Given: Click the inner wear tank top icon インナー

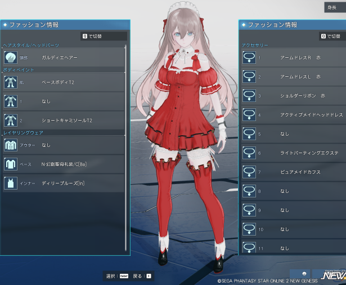Looking at the screenshot, I should click(x=11, y=183).
